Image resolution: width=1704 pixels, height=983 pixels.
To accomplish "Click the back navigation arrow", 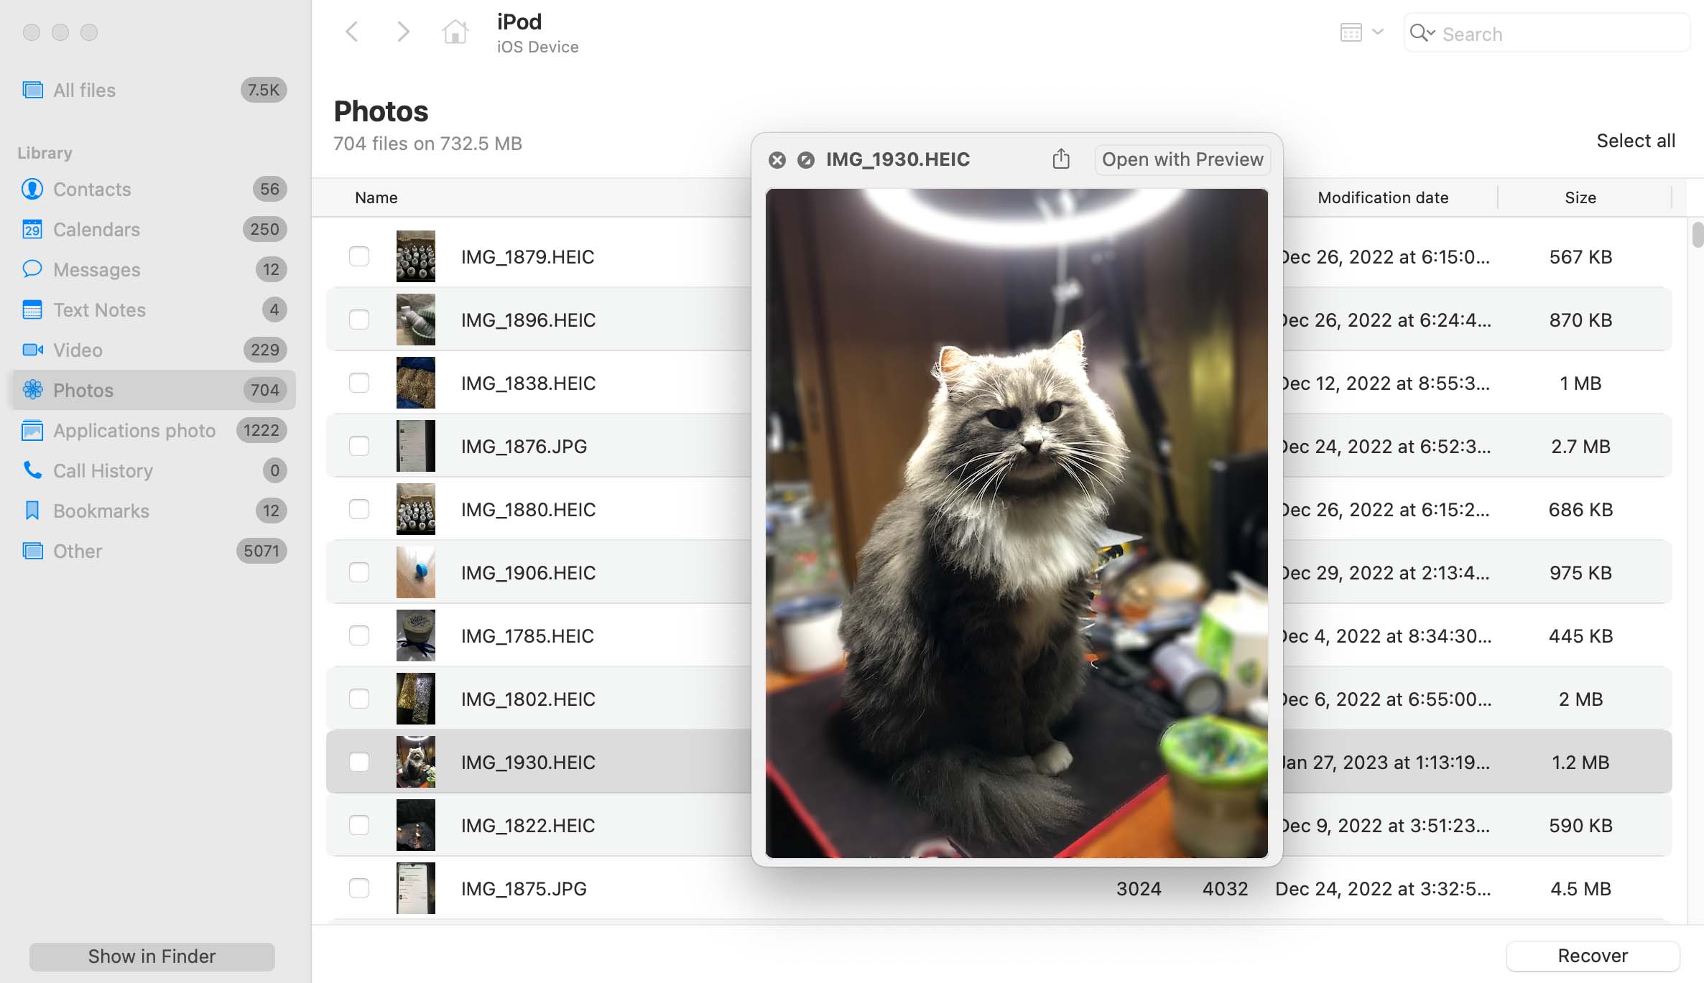I will [x=352, y=32].
